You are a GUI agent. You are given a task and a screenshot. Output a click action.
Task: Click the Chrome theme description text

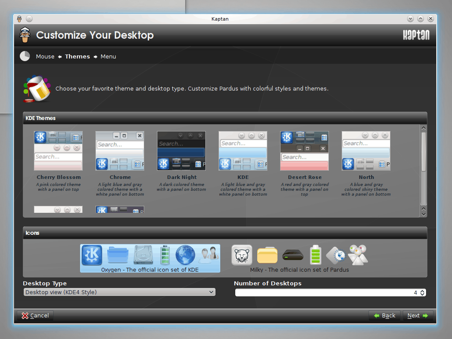120,190
